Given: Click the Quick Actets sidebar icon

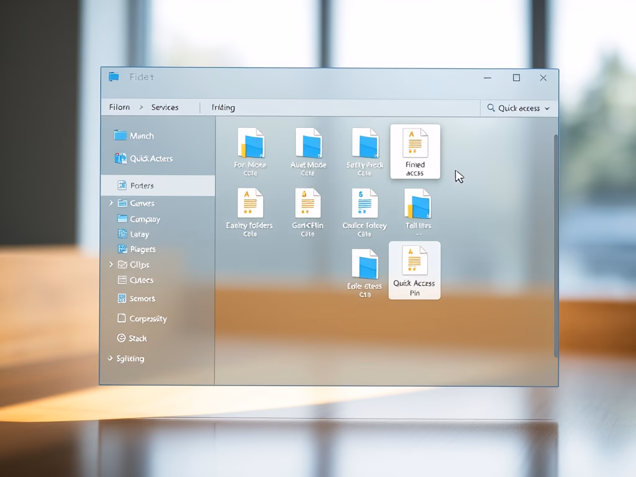Looking at the screenshot, I should [120, 158].
